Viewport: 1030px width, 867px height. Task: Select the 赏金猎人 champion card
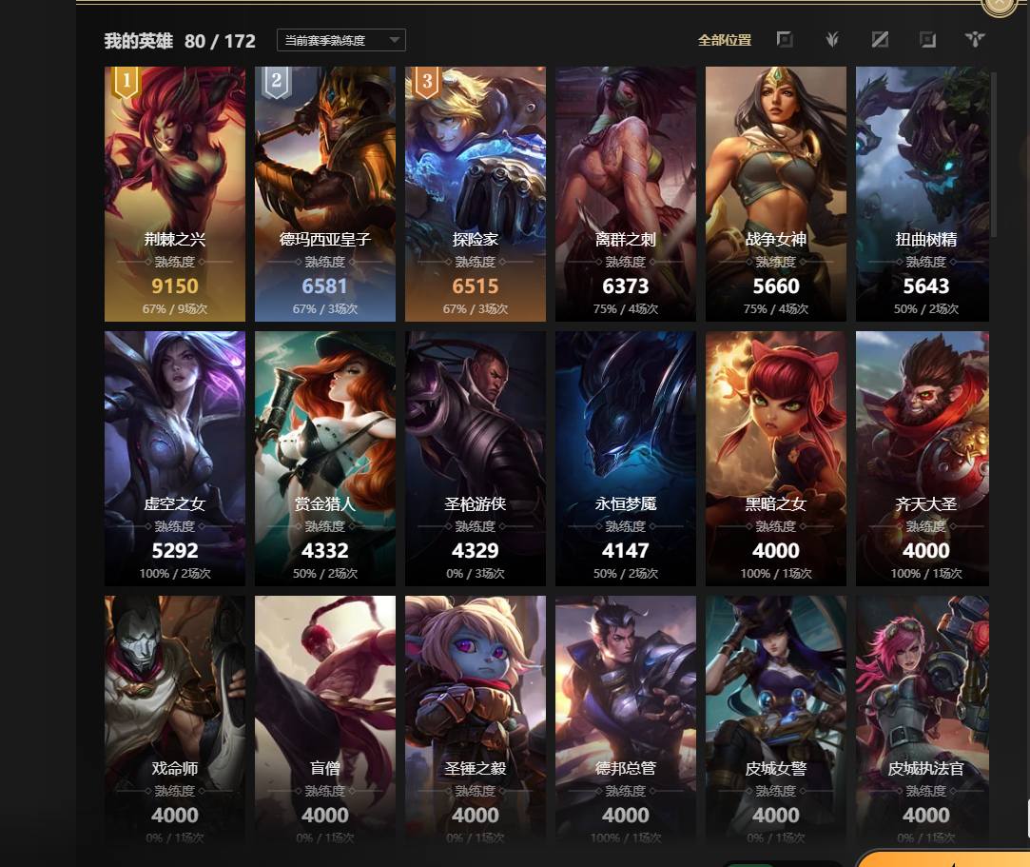pyautogui.click(x=325, y=458)
